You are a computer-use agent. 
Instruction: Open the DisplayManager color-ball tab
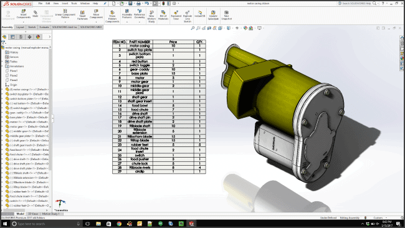click(x=38, y=37)
